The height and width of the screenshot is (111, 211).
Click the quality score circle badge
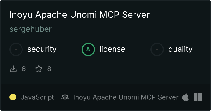click(157, 49)
